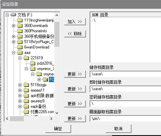Select the 111linsghiwenjianjia folder icon
The width and height of the screenshot is (161, 136).
point(20,20)
